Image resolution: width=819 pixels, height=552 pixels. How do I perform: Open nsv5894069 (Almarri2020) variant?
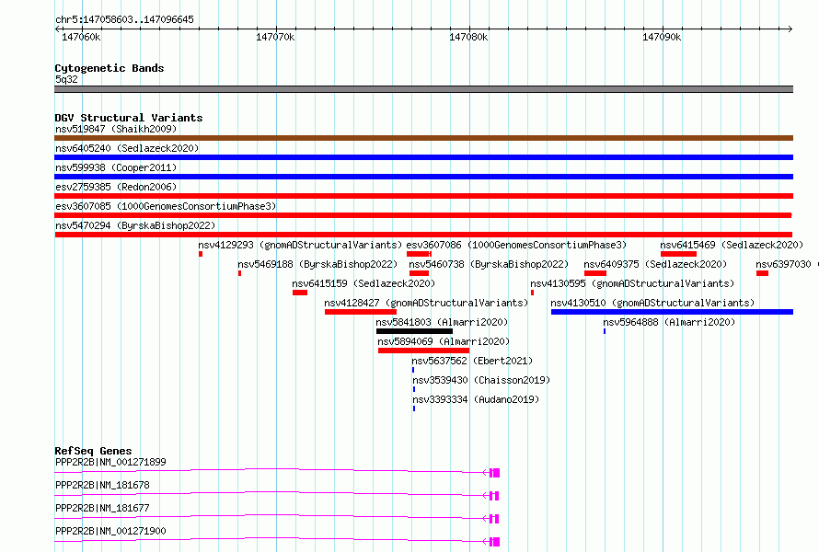coord(444,341)
